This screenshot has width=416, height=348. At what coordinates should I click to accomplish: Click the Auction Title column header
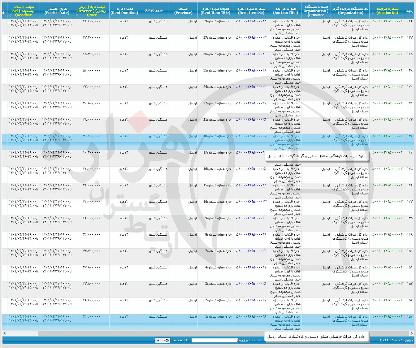coord(285,11)
